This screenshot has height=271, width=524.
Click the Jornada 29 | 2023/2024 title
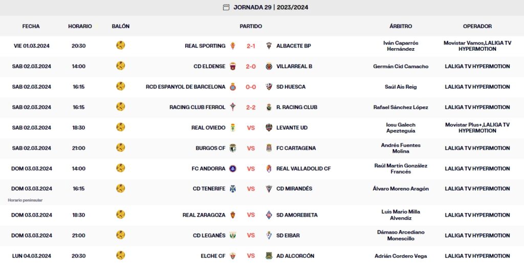(x=271, y=7)
